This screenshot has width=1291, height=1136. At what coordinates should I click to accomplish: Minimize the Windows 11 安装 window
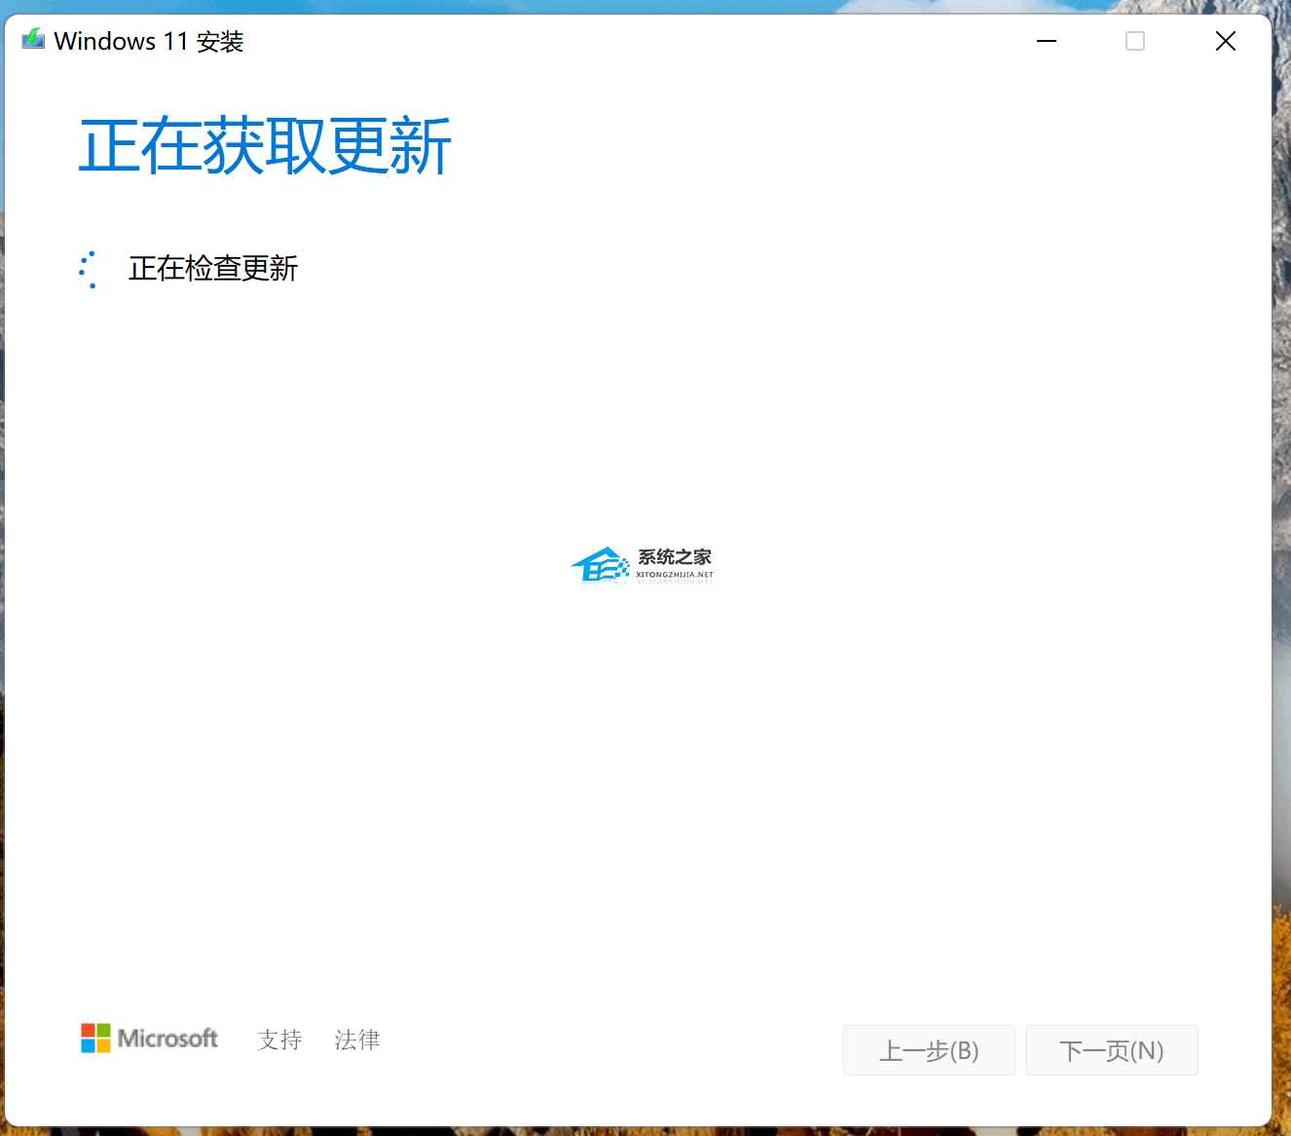point(1046,41)
